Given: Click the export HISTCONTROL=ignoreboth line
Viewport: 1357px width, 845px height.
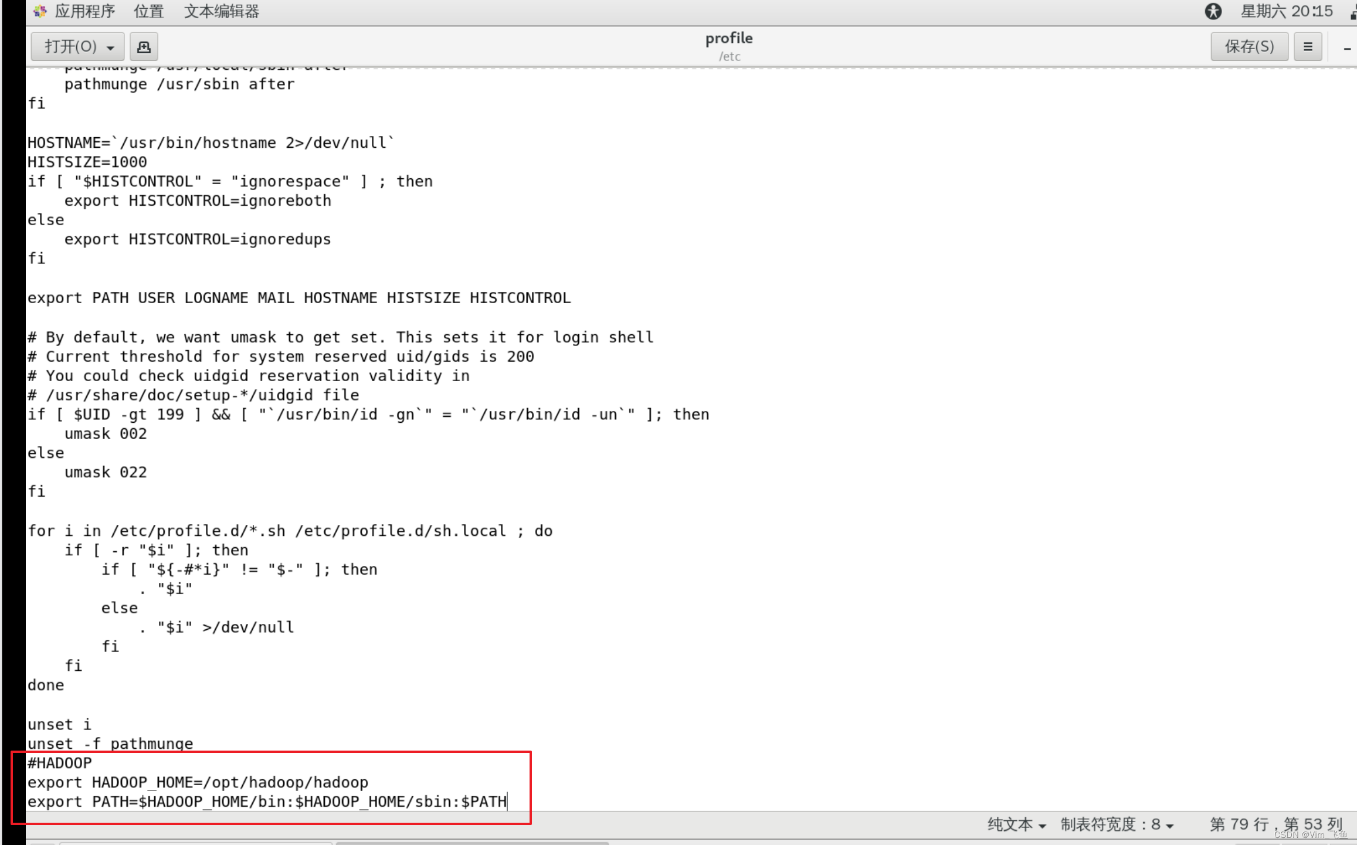Looking at the screenshot, I should pos(198,201).
